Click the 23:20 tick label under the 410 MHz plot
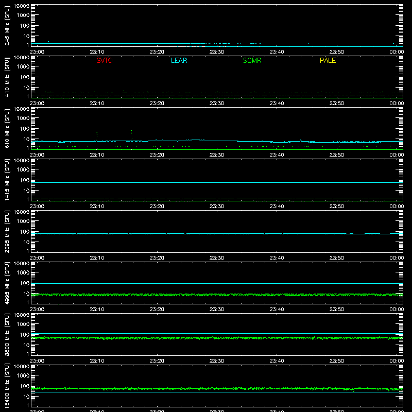 tap(157, 104)
